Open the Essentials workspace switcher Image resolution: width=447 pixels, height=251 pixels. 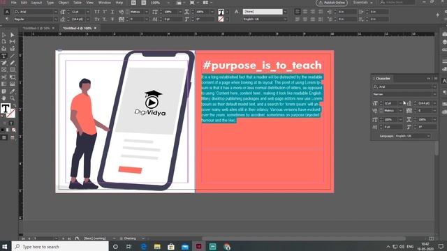pyautogui.click(x=363, y=3)
